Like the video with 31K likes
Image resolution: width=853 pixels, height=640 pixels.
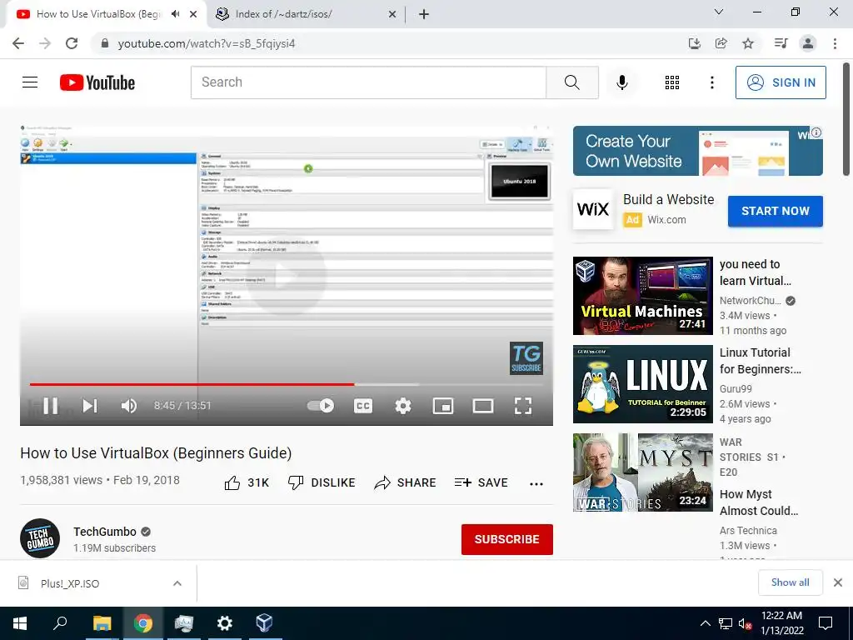tap(247, 482)
